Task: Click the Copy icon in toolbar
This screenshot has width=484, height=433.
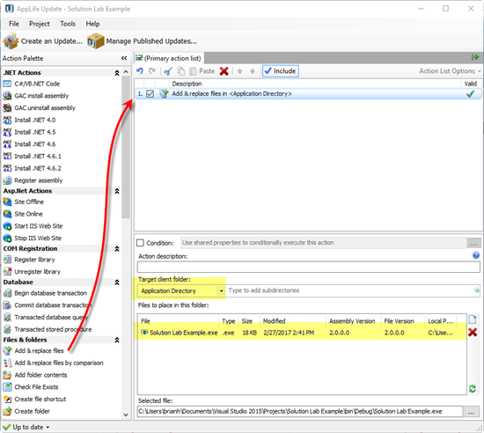Action: tap(181, 71)
